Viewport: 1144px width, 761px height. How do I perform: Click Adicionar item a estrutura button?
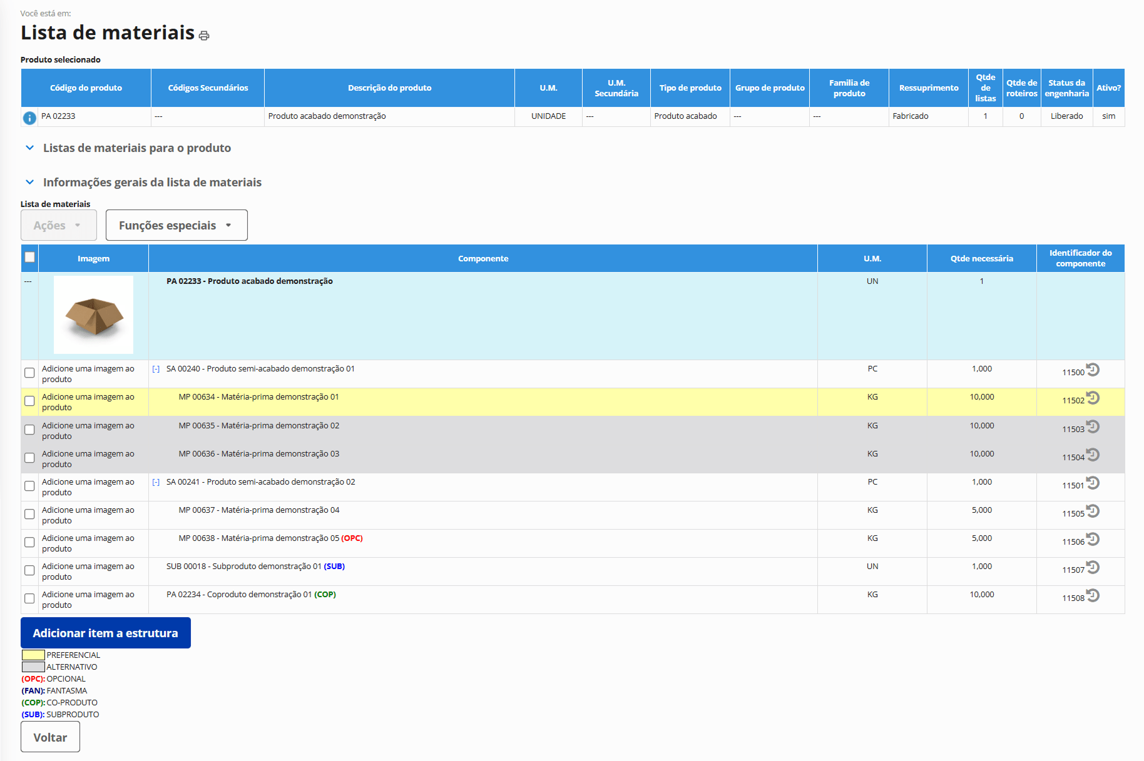(105, 633)
